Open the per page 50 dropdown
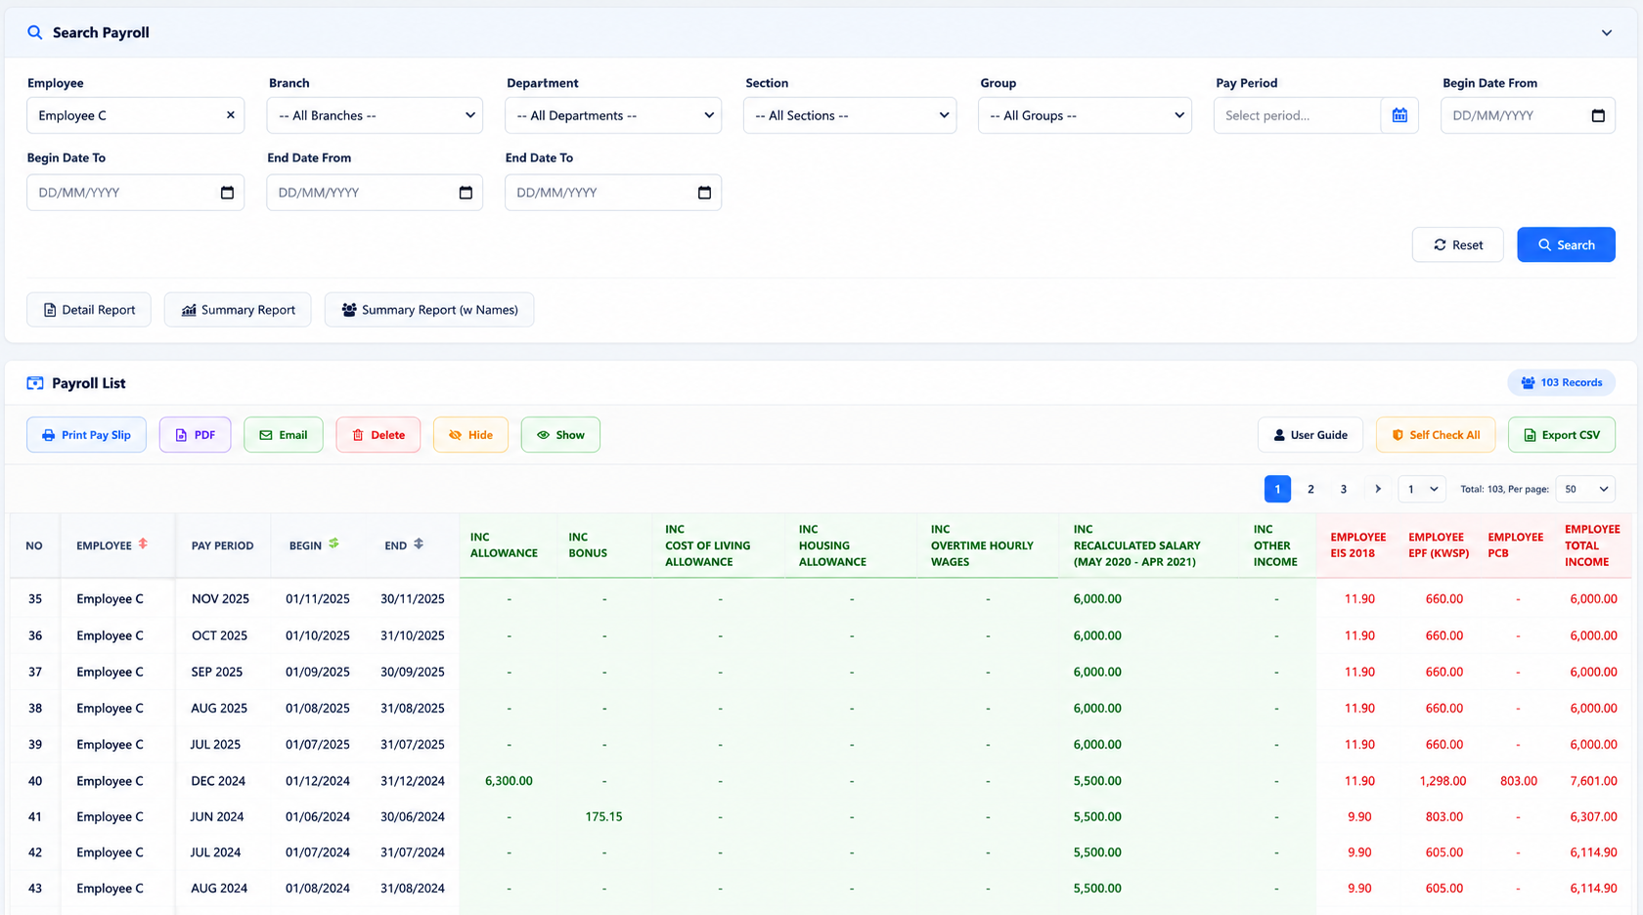 coord(1585,489)
